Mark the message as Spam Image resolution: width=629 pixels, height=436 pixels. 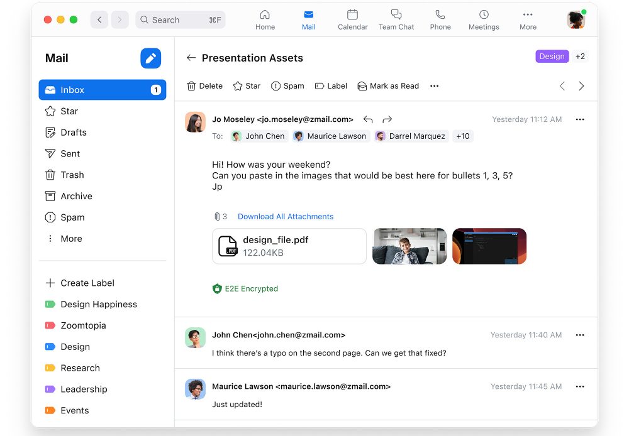pyautogui.click(x=287, y=86)
